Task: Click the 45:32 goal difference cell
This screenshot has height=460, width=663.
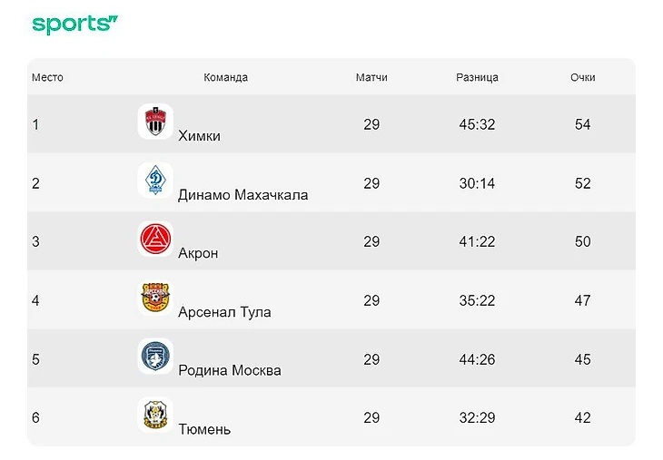Action: pos(477,124)
